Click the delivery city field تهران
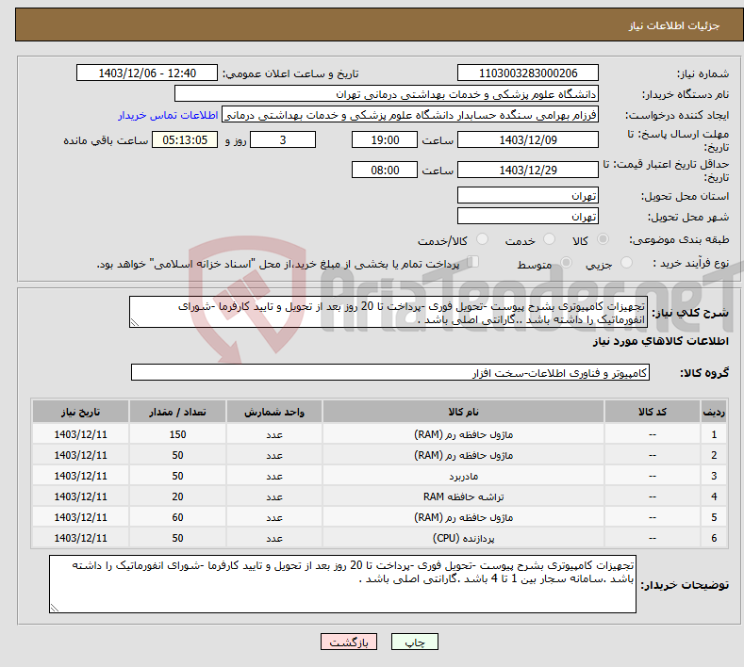 click(x=528, y=216)
